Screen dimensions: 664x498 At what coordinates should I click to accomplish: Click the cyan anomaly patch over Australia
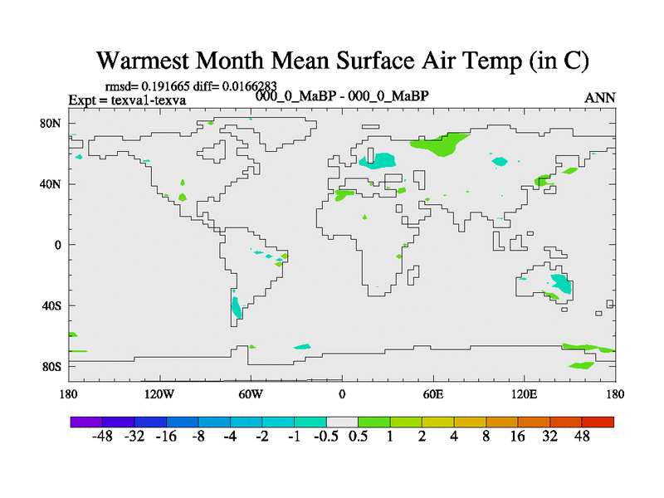561,283
